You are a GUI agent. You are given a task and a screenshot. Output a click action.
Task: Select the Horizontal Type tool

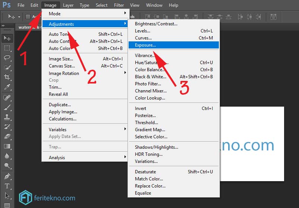pos(7,186)
